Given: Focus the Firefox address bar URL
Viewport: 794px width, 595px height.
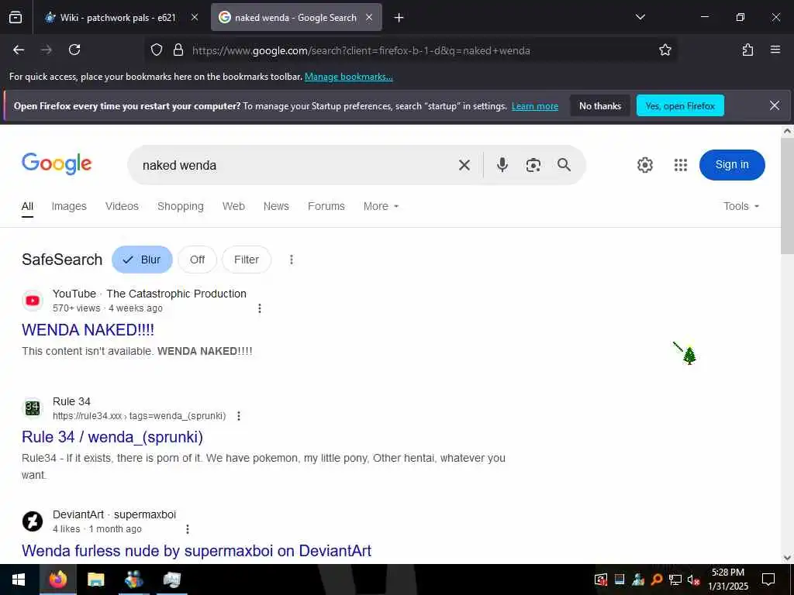Looking at the screenshot, I should tap(361, 50).
